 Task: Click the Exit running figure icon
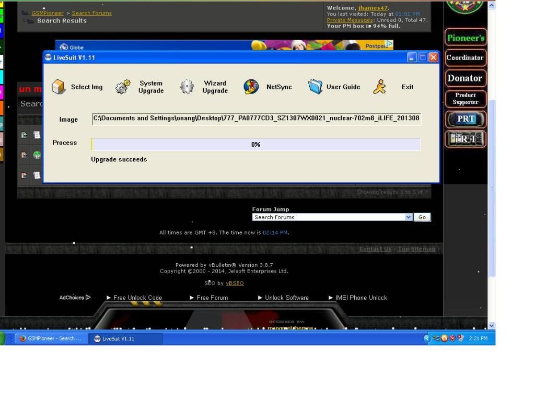pyautogui.click(x=380, y=87)
